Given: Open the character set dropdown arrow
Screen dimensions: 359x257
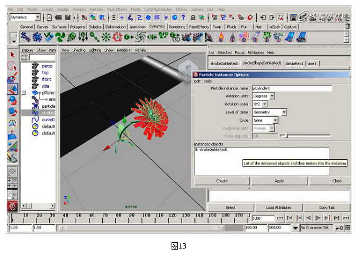Looking at the screenshot, I should pos(295,228).
